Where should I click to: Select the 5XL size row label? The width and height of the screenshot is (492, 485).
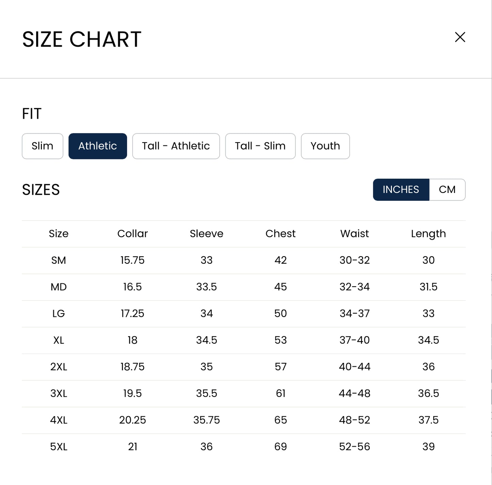tap(59, 447)
